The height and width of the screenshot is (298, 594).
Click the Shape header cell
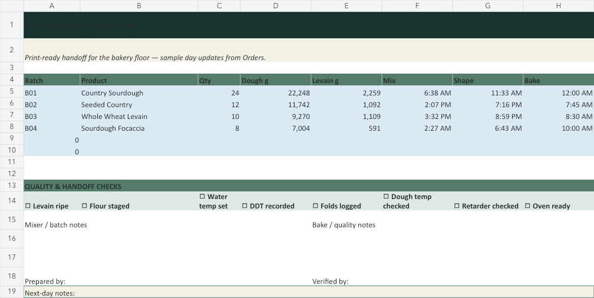[x=488, y=80]
